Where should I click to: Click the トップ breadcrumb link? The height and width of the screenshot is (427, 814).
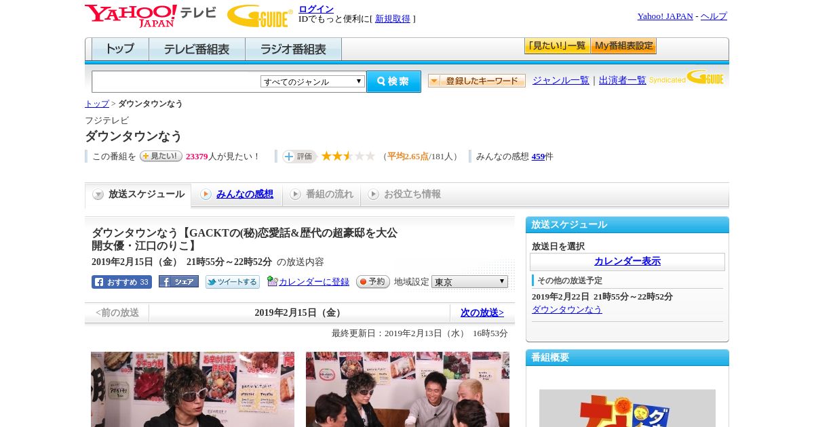point(97,104)
